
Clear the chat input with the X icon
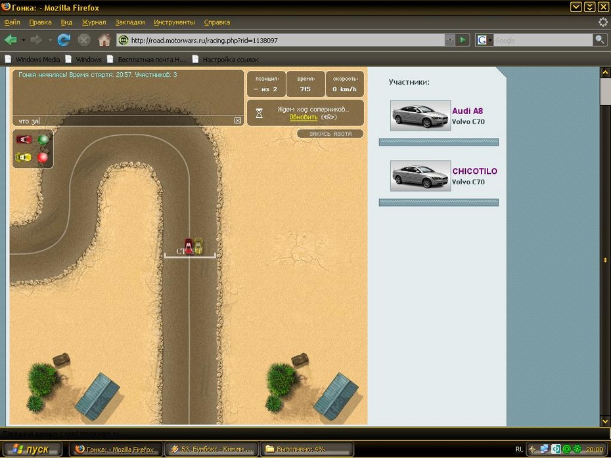[x=238, y=121]
